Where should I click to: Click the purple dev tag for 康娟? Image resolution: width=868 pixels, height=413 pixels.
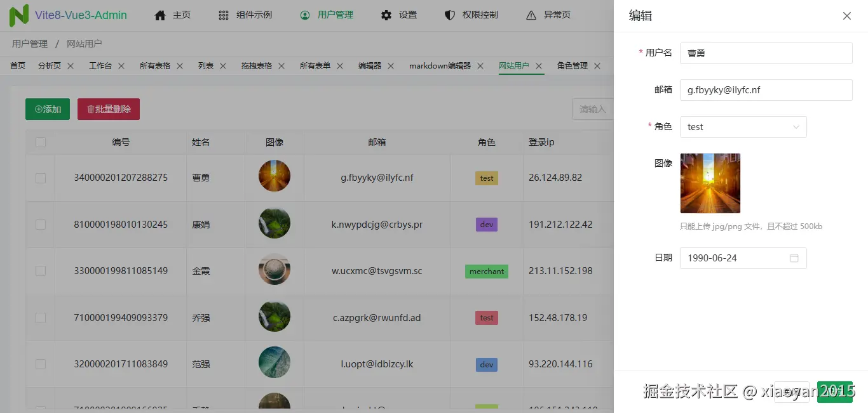point(487,225)
